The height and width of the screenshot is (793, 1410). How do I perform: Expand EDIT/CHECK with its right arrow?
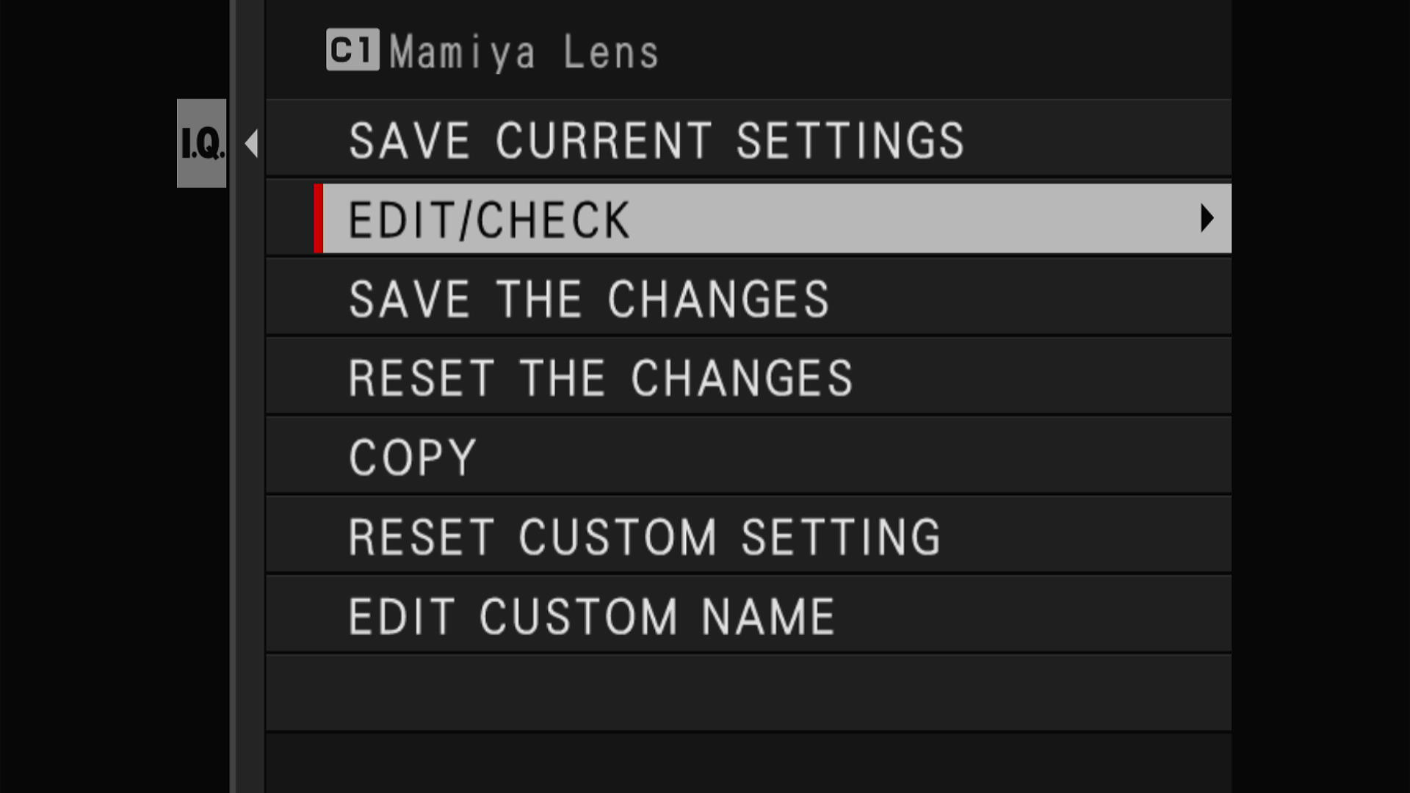(1207, 218)
